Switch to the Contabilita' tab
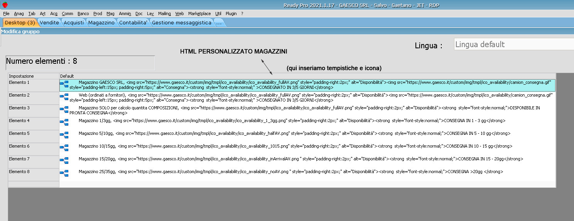The image size is (574, 221). [x=133, y=23]
